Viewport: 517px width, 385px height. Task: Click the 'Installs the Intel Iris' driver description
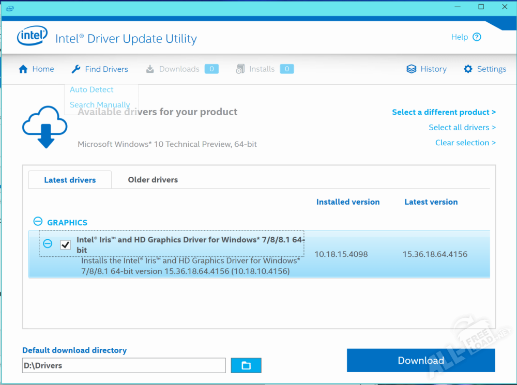[x=191, y=266]
